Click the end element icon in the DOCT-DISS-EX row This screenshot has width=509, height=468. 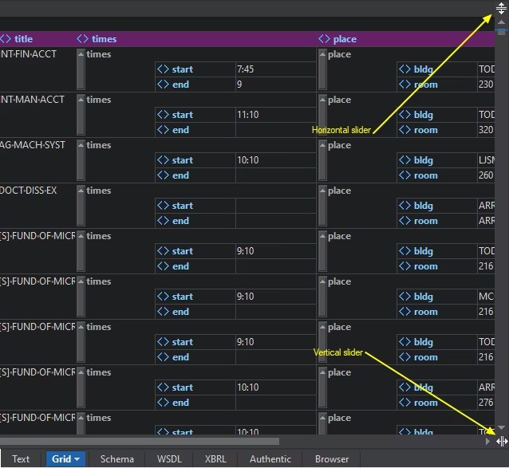pyautogui.click(x=162, y=221)
